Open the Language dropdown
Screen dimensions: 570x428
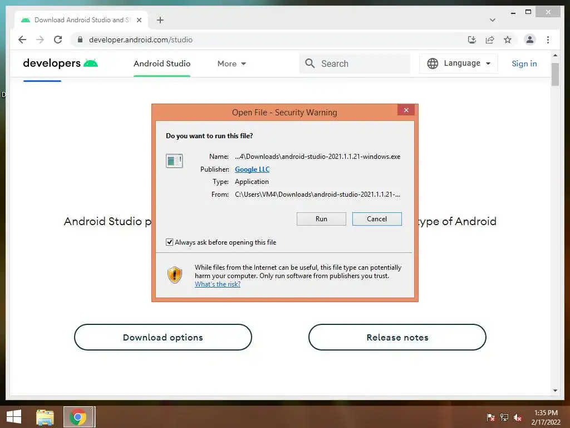coord(459,64)
